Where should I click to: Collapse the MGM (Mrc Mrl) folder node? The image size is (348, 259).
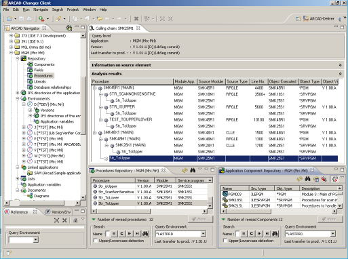[x=11, y=53]
